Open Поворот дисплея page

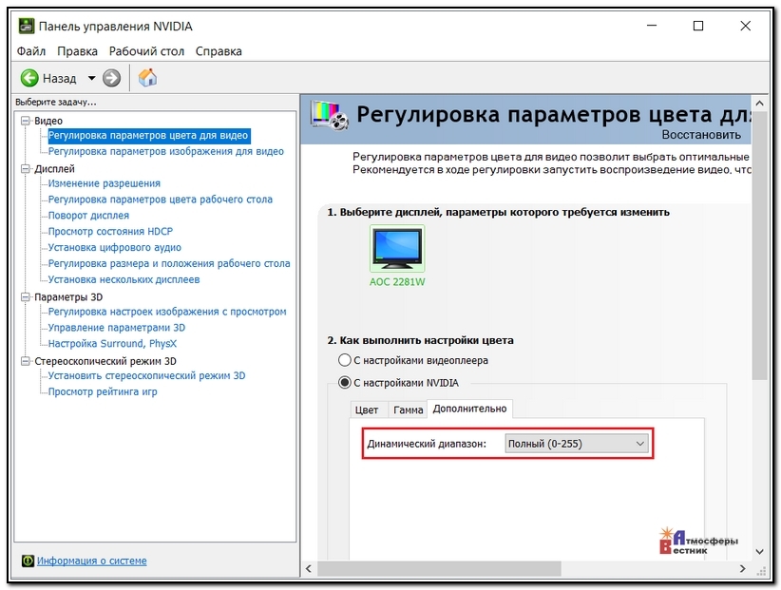coord(88,216)
